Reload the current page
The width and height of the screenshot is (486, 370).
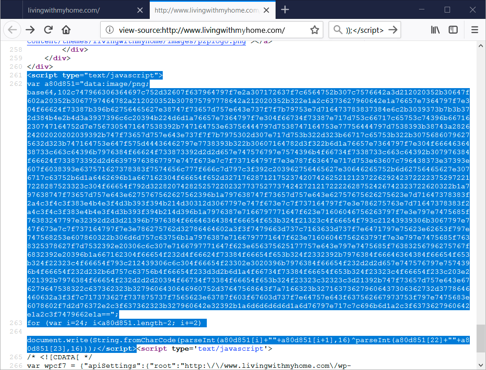click(x=48, y=30)
